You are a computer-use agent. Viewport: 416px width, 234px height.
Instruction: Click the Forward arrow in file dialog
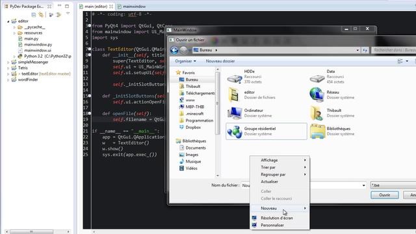coord(183,50)
